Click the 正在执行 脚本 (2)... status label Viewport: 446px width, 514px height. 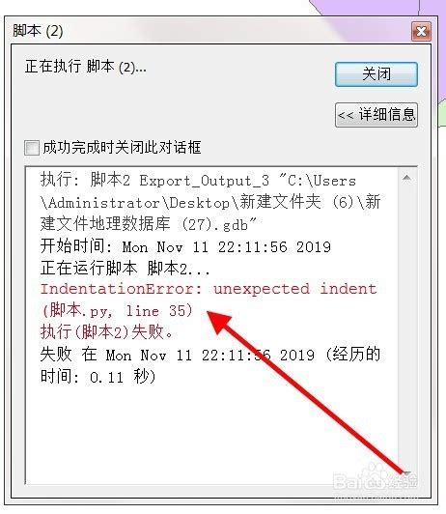(86, 68)
